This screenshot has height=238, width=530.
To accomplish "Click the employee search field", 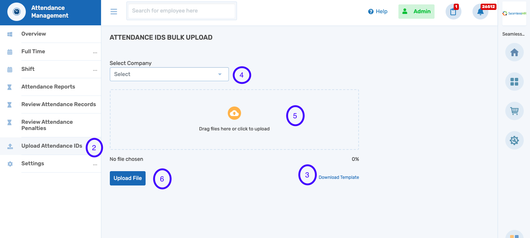I will [181, 11].
